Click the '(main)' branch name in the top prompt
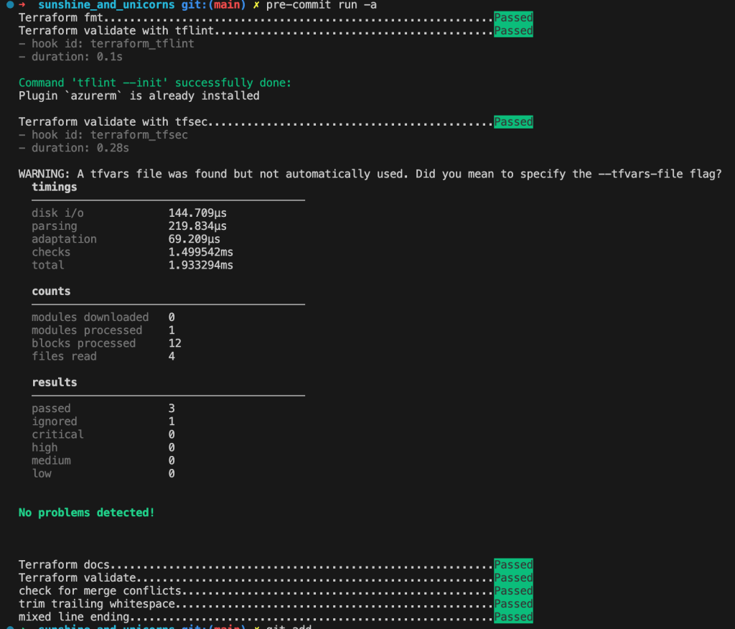The height and width of the screenshot is (629, 735). (226, 5)
